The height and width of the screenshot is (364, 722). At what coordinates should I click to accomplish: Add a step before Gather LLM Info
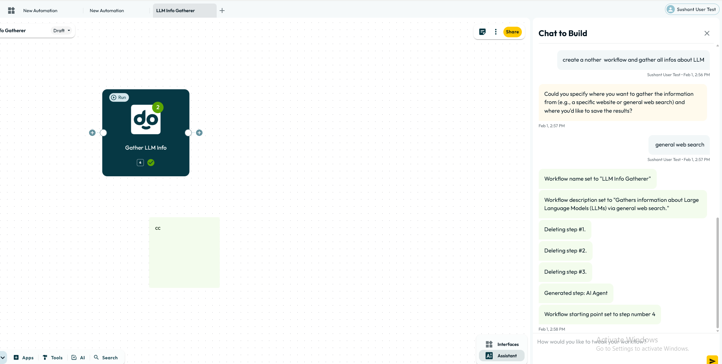[92, 133]
